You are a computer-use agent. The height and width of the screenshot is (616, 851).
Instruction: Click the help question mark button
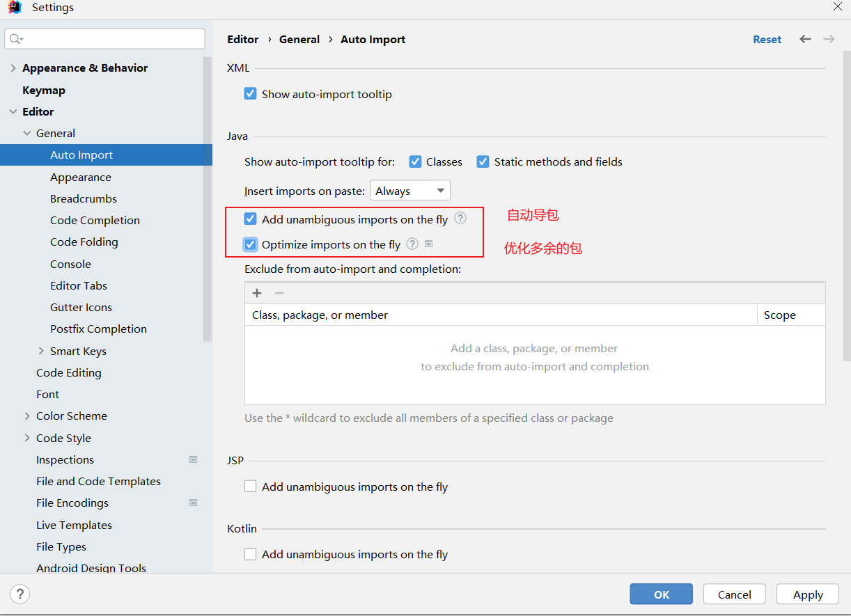[20, 594]
